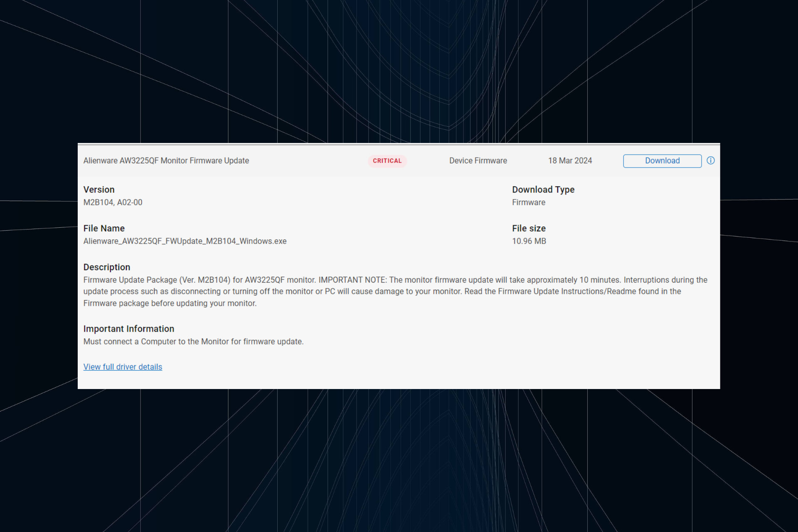The image size is (798, 532).
Task: Open the View full driver details link
Action: pos(123,367)
